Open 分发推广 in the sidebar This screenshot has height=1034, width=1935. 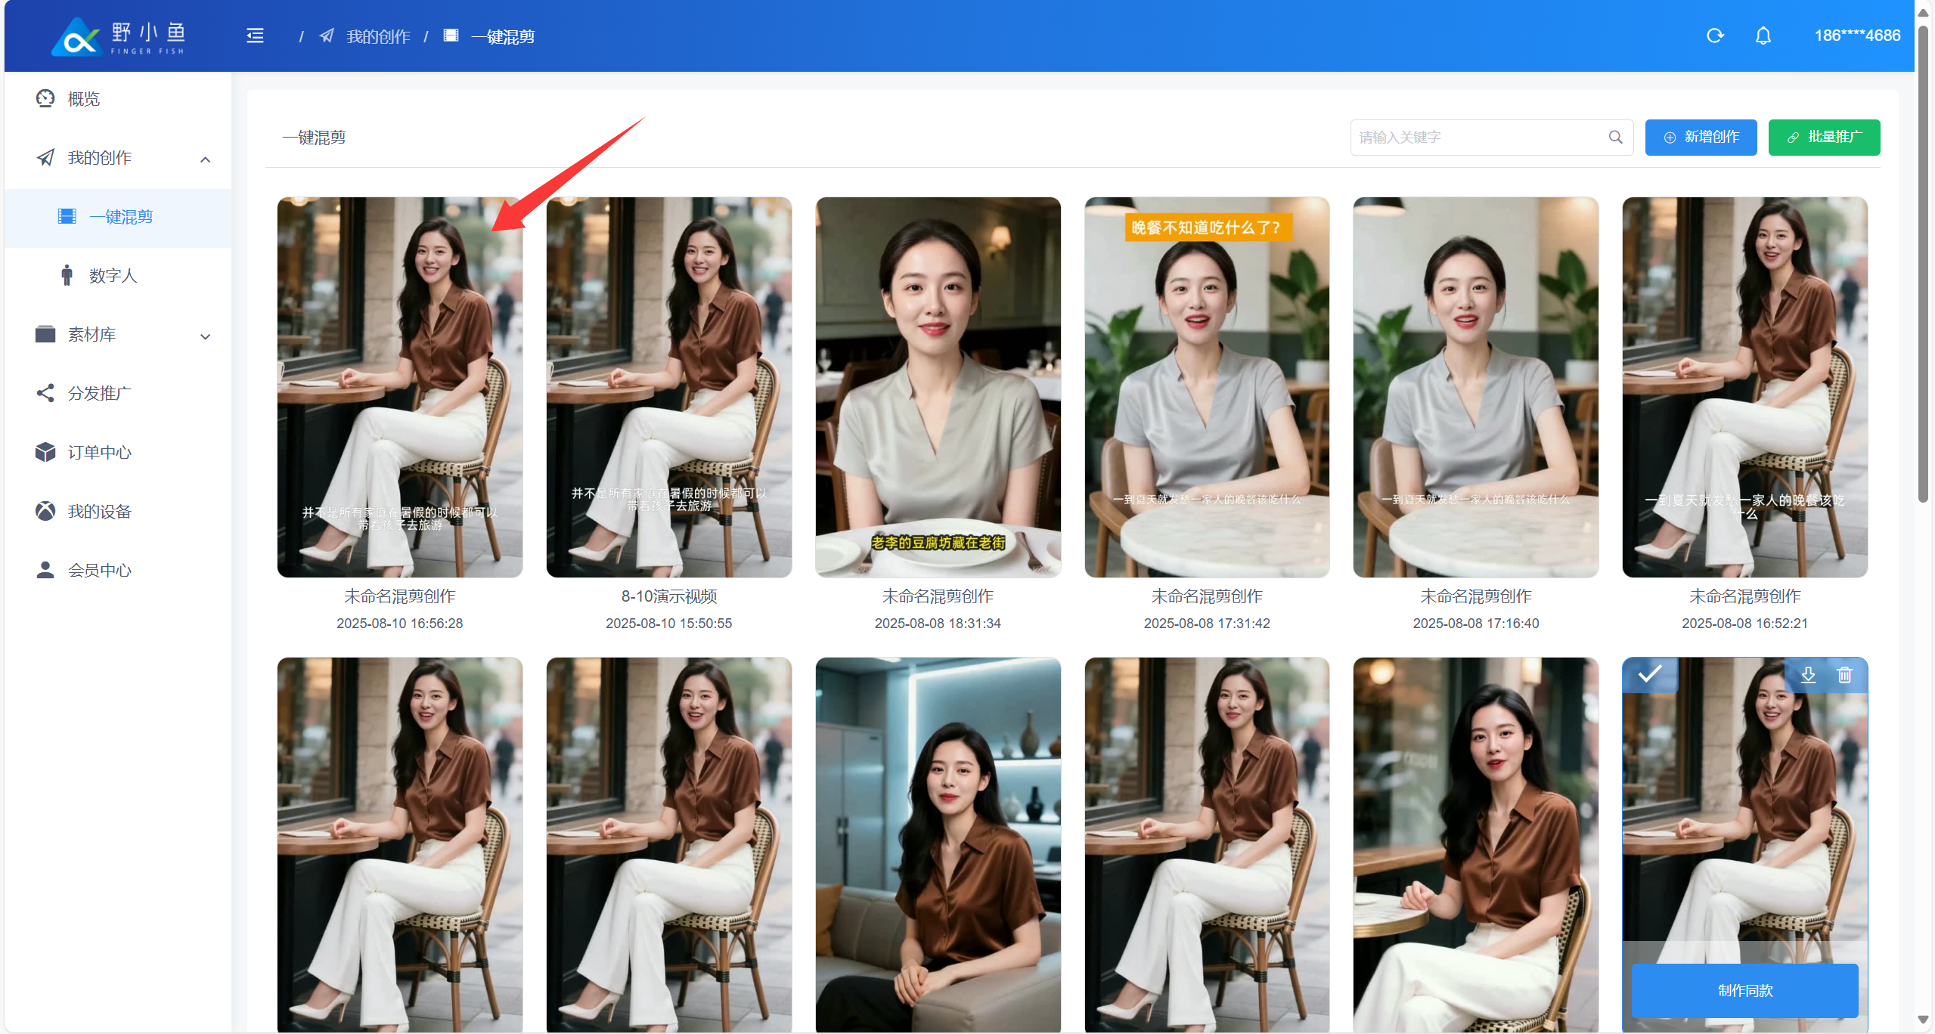(x=100, y=394)
